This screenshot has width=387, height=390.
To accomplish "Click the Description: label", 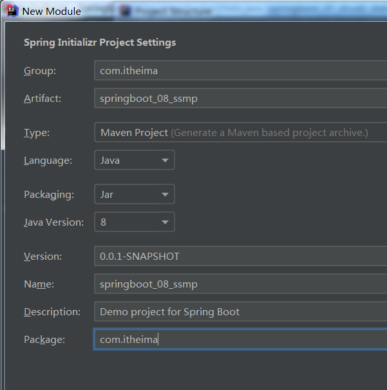I will point(52,311).
